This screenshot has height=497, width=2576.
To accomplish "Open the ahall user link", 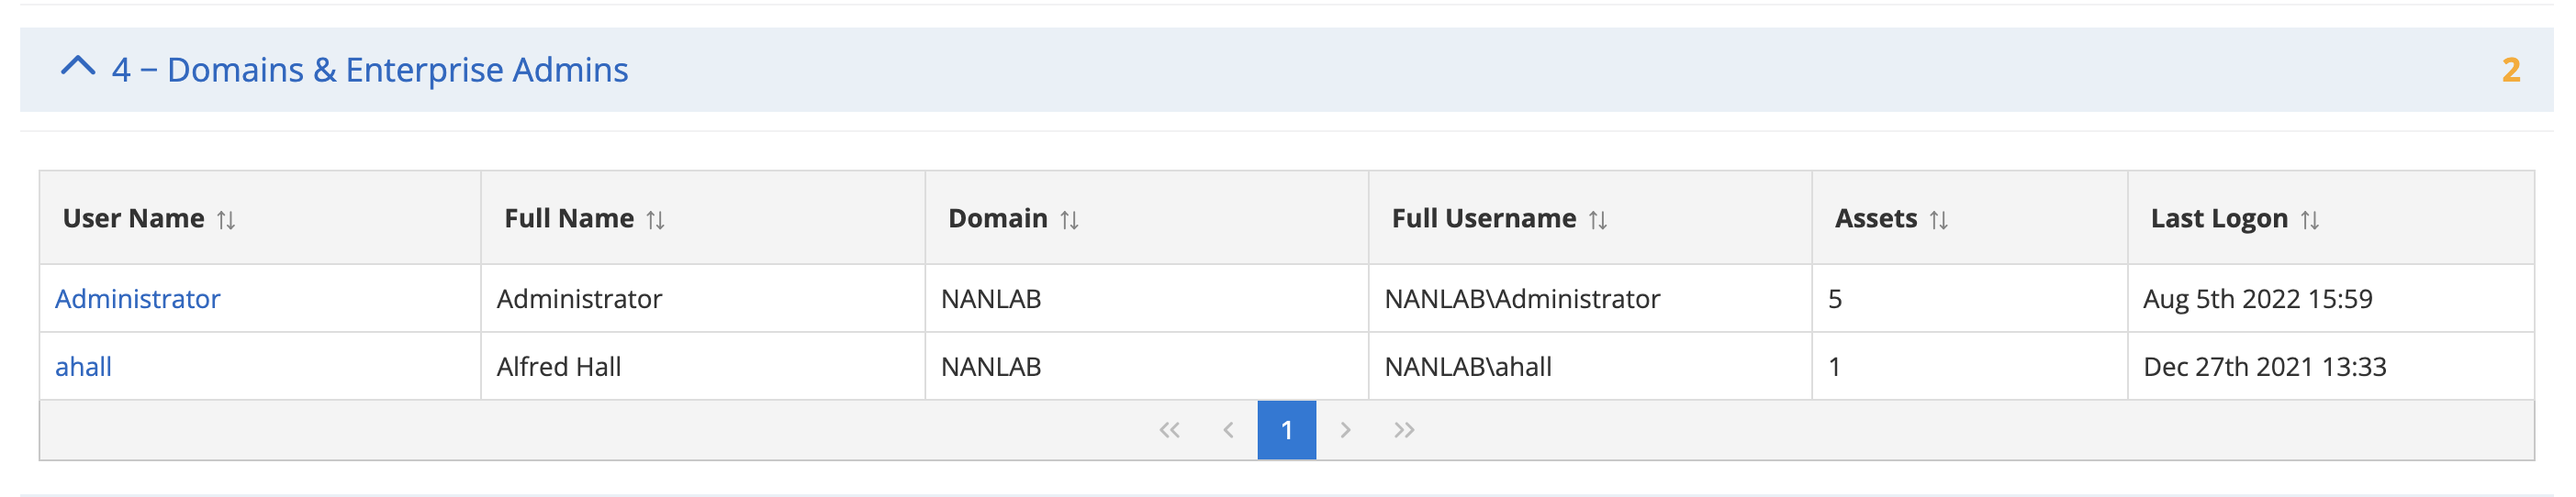I will point(83,366).
